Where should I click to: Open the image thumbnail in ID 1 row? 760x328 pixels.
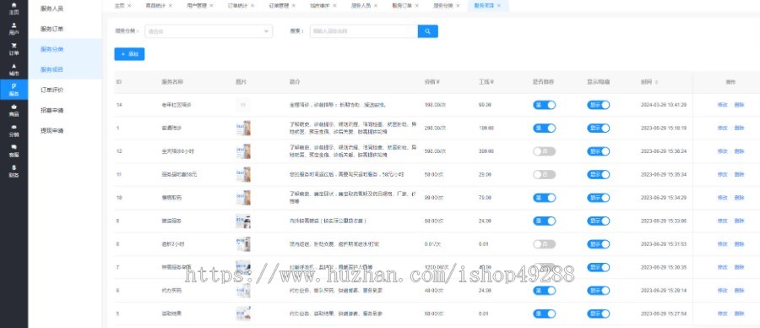[x=243, y=128]
